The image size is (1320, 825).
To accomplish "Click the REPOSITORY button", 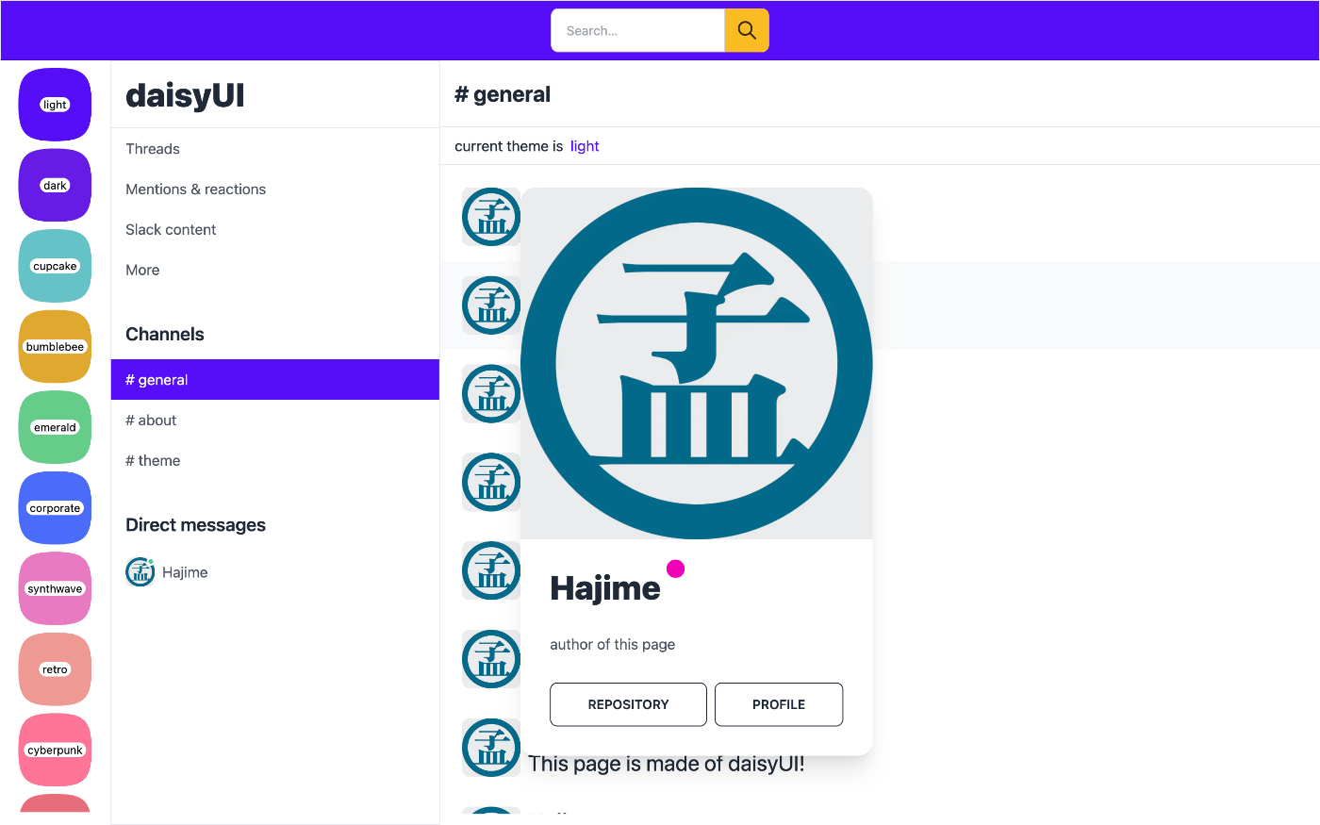I will [x=628, y=704].
